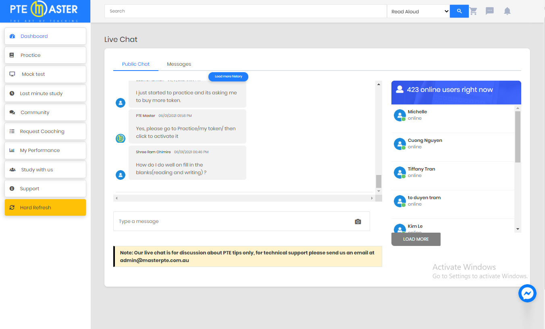
Task: Open the Facebook Messenger chat bubble
Action: click(x=527, y=294)
